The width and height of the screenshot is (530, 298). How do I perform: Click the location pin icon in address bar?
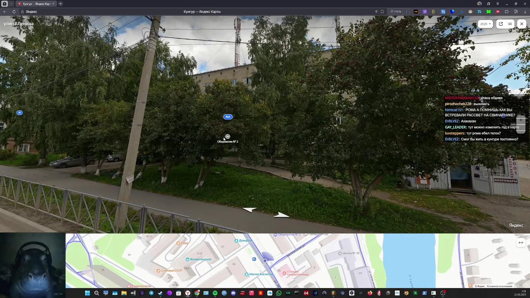pyautogui.click(x=376, y=12)
